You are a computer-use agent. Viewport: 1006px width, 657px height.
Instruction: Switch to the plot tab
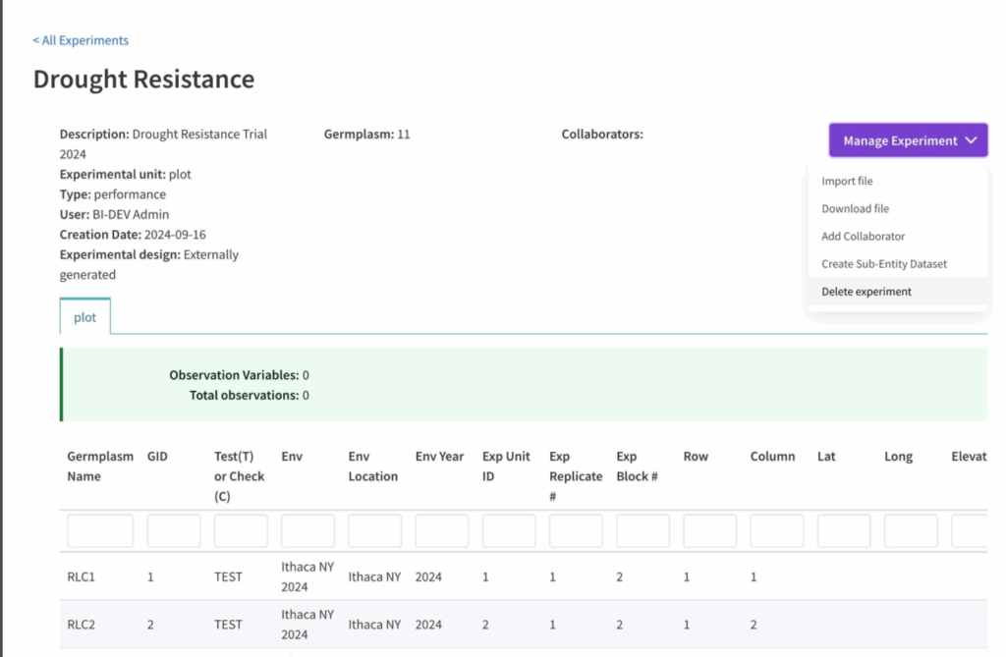[85, 317]
